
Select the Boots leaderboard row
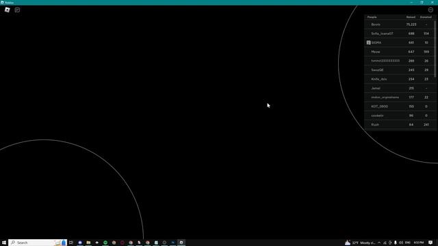[x=400, y=25]
